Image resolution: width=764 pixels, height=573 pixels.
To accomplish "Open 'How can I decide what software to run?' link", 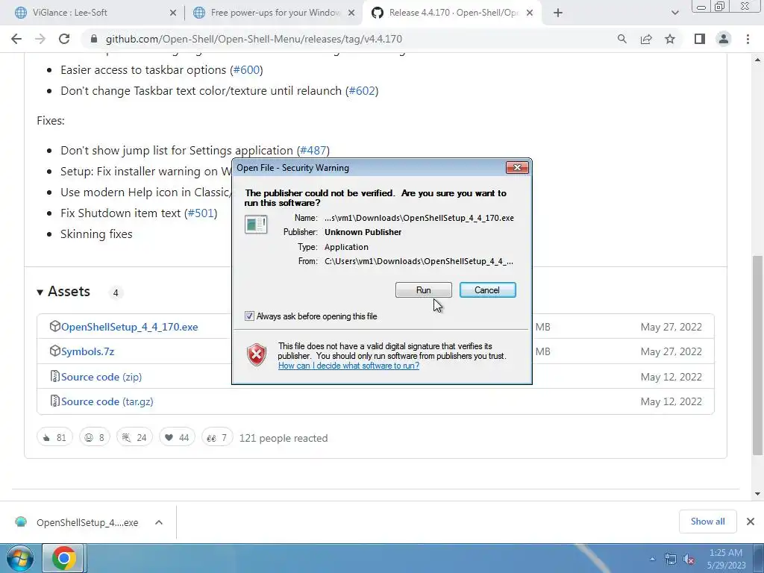I will (x=348, y=366).
